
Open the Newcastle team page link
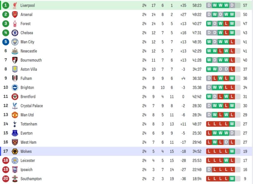tap(29, 51)
